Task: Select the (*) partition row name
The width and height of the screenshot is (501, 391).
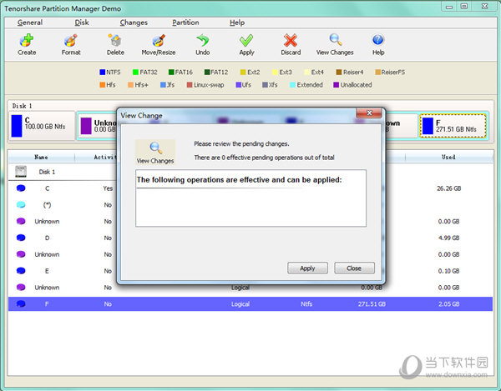Action: coord(47,205)
